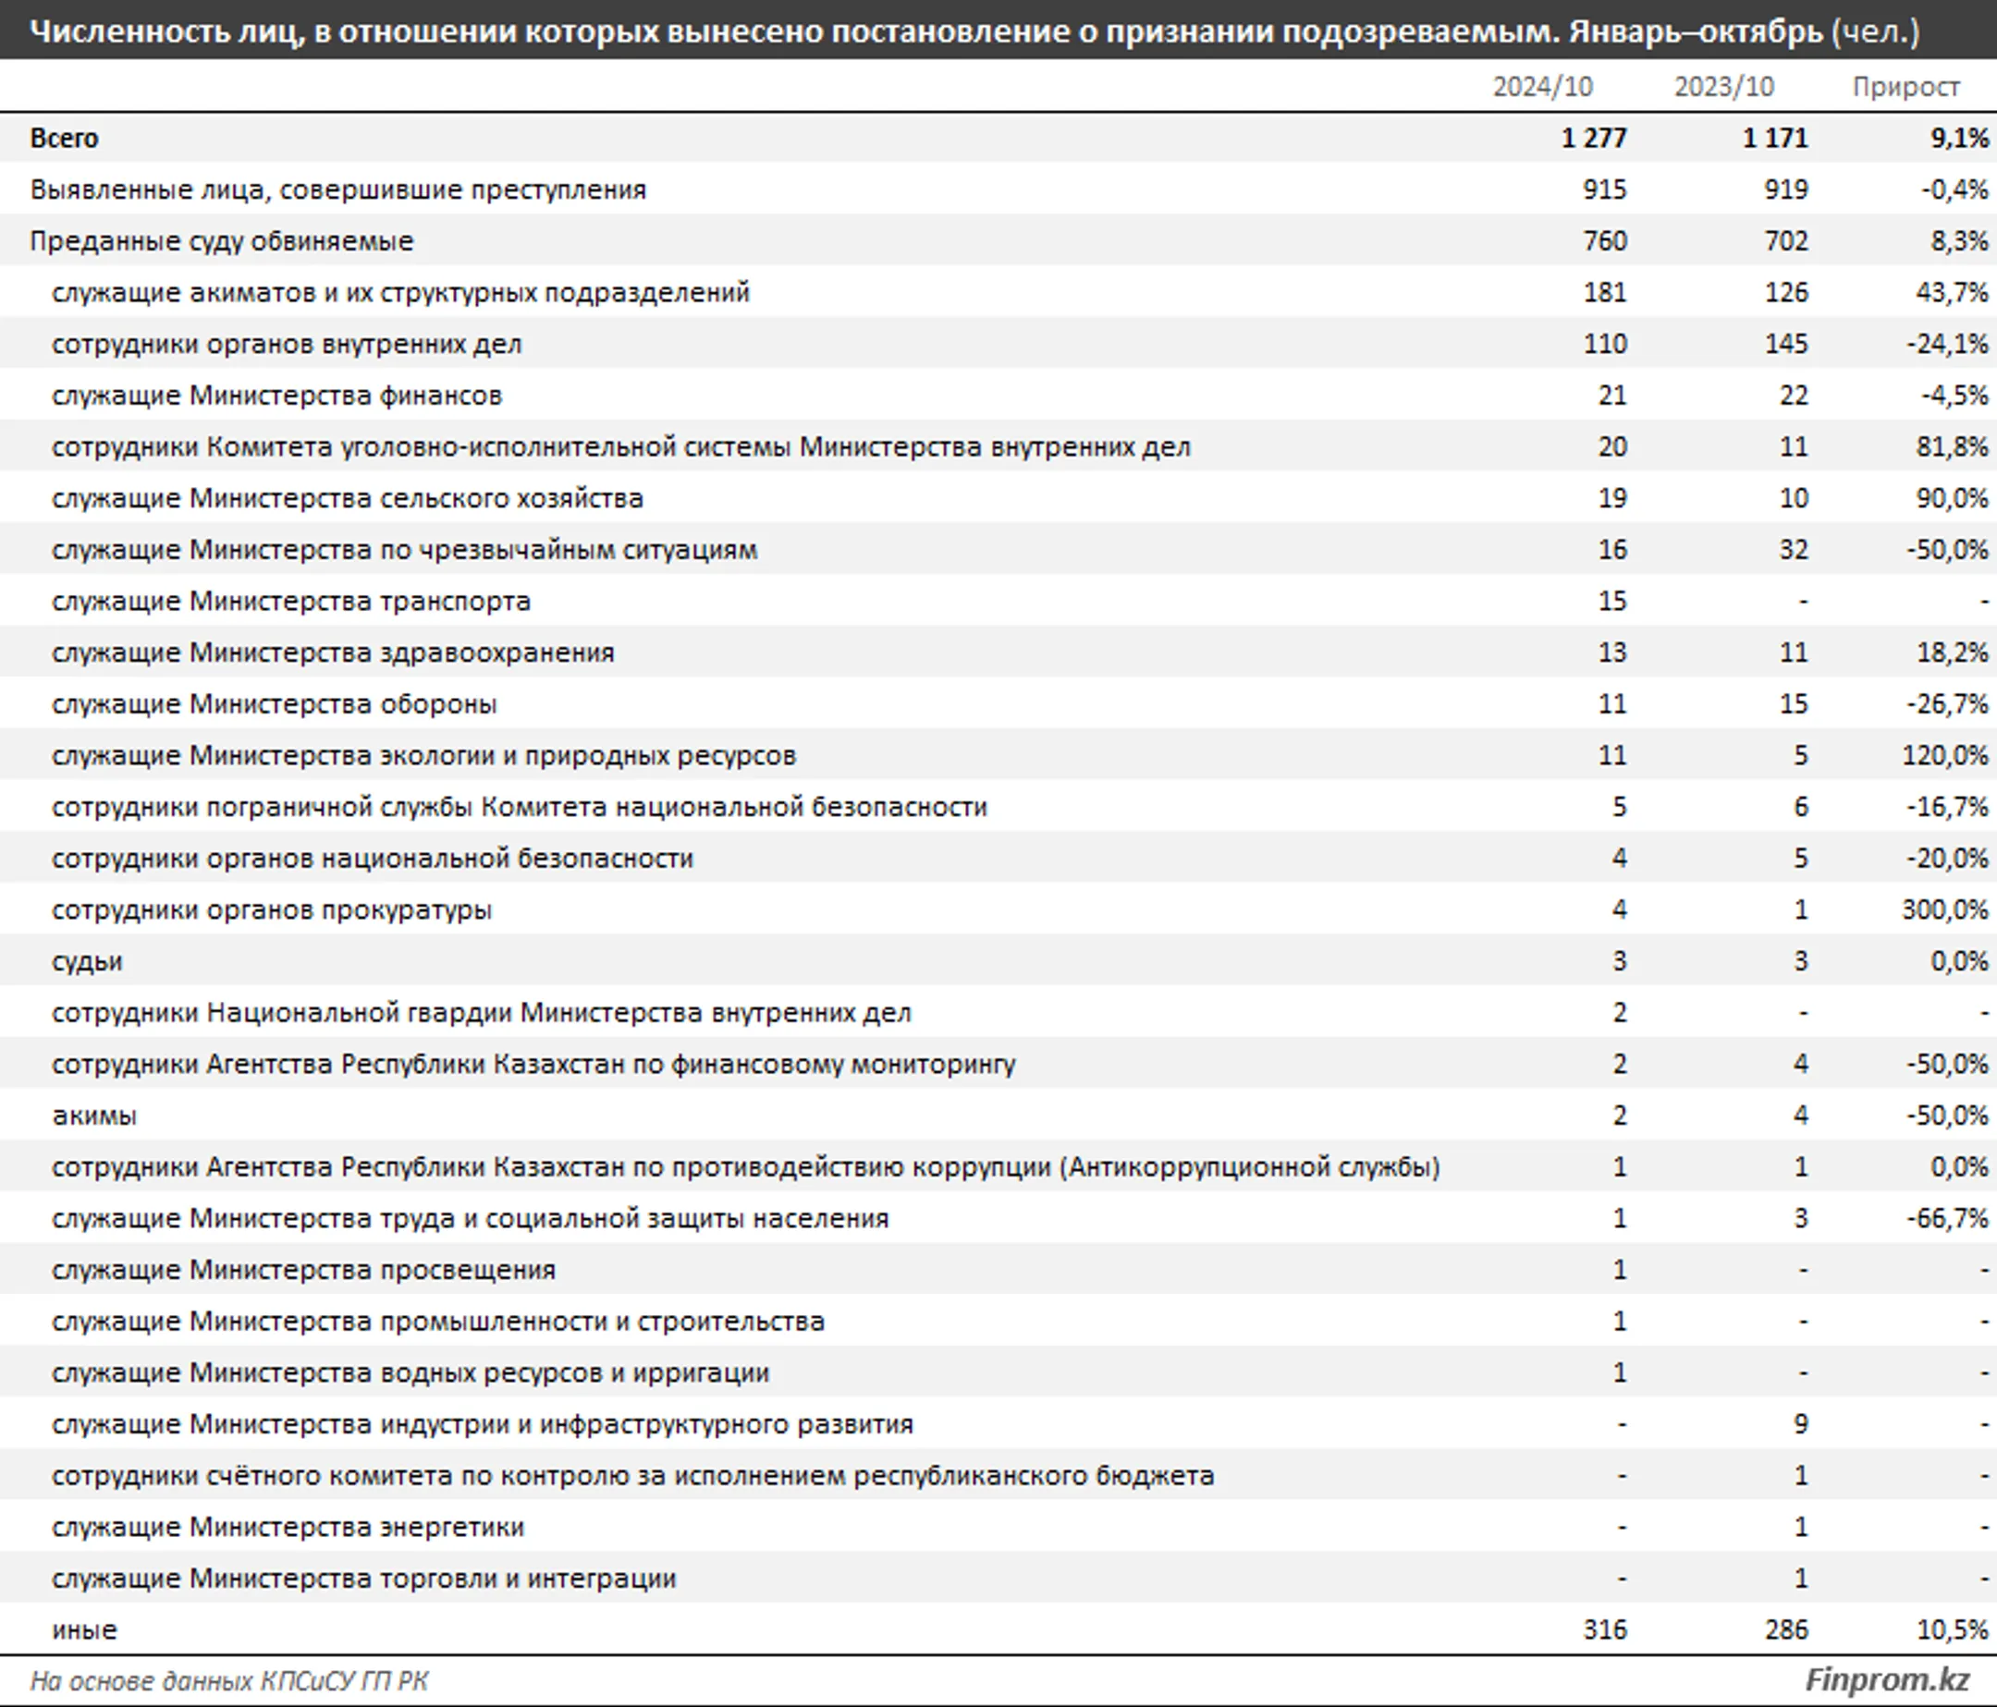Click "Преданные суду обвиняемые" row label
1997x1707 pixels.
(x=222, y=242)
